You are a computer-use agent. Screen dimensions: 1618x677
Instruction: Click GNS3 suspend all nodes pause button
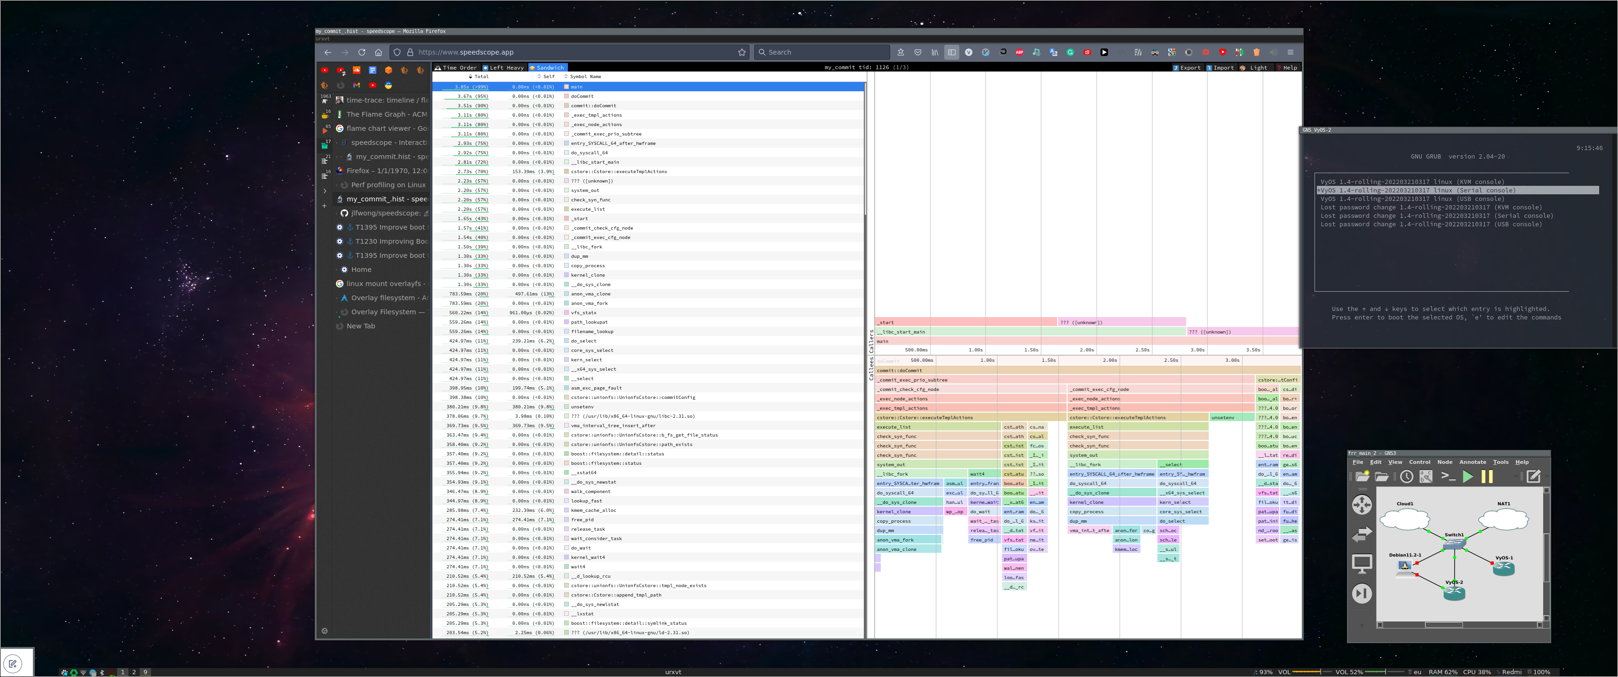click(1487, 477)
